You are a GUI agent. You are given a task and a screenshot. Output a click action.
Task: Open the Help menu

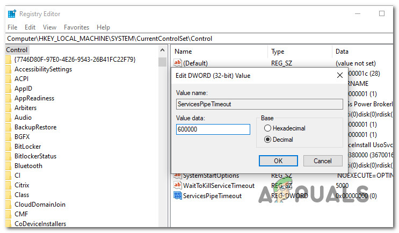tap(103, 27)
